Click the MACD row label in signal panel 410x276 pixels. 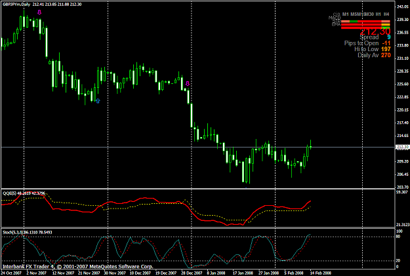click(x=335, y=18)
